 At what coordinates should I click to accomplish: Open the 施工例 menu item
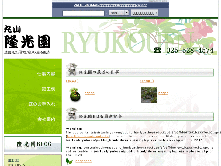48,89
